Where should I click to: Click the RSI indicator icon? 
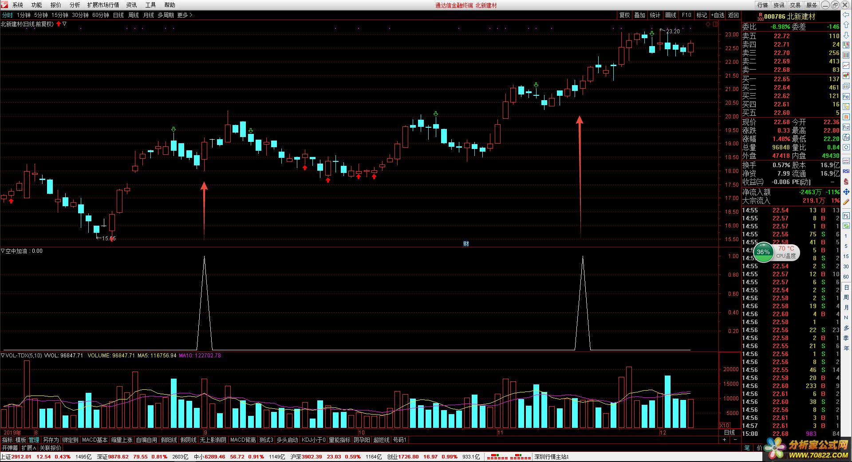click(846, 171)
